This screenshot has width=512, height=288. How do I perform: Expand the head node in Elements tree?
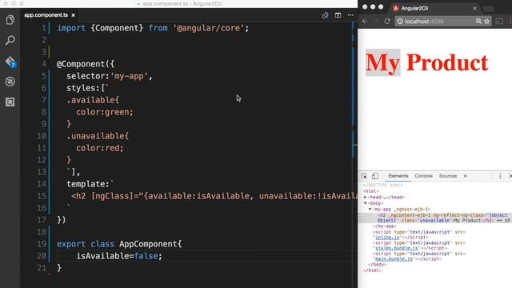coord(366,198)
